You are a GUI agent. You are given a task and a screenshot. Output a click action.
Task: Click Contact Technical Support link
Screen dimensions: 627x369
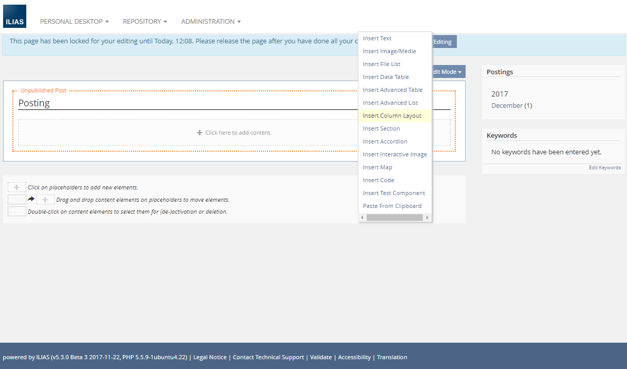(268, 357)
